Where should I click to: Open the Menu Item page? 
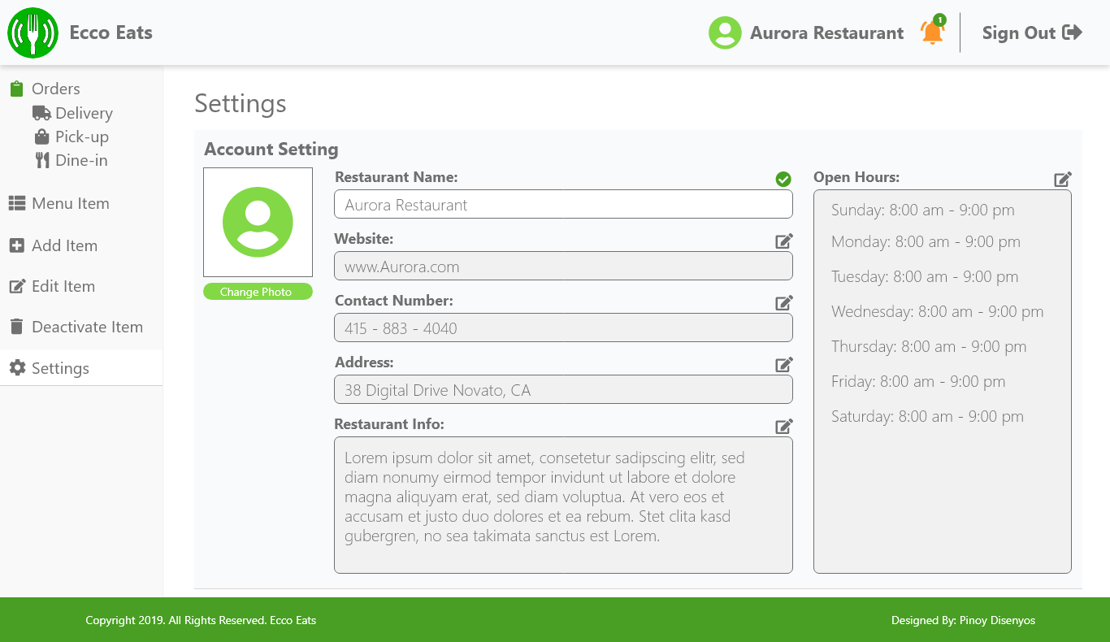(70, 204)
